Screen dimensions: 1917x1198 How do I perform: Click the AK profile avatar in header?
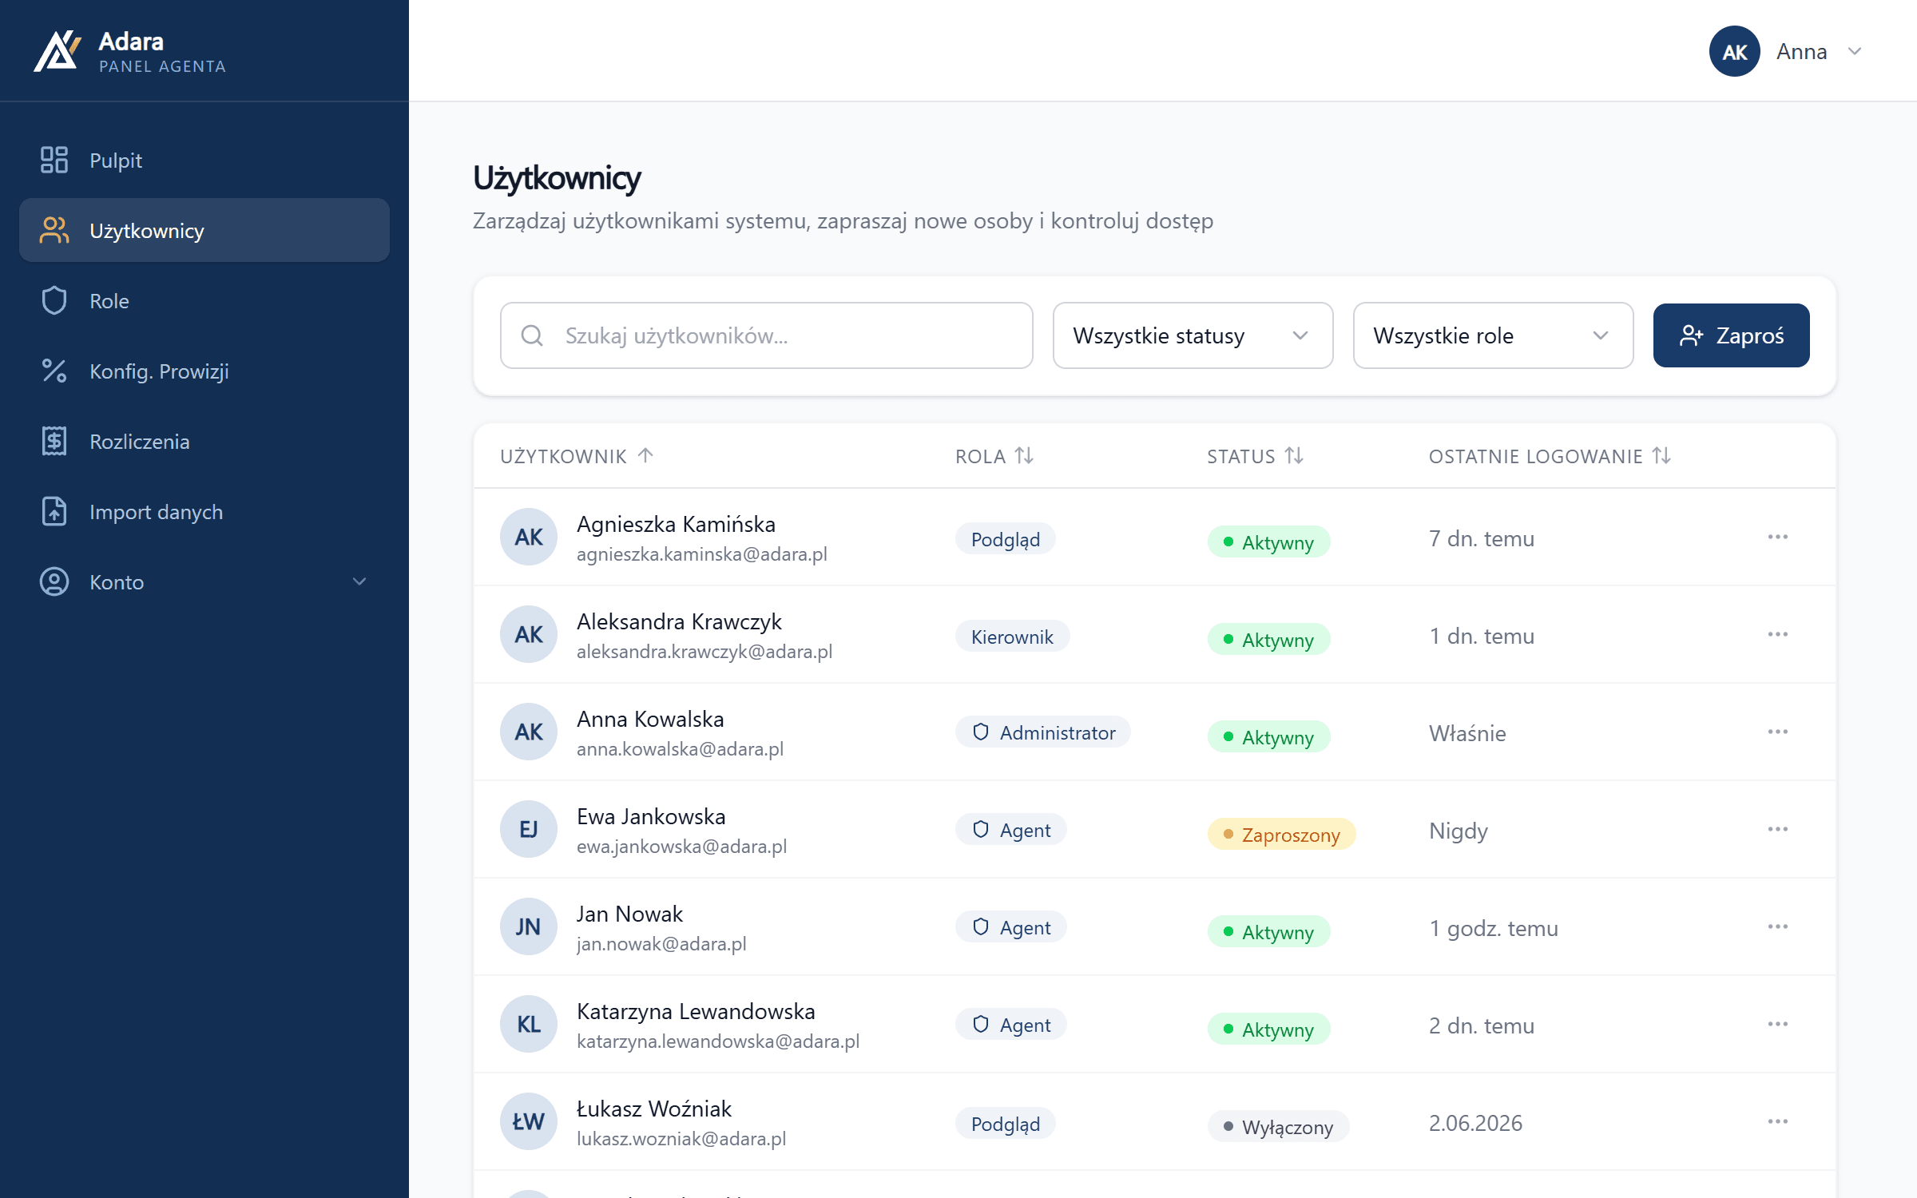pyautogui.click(x=1734, y=51)
